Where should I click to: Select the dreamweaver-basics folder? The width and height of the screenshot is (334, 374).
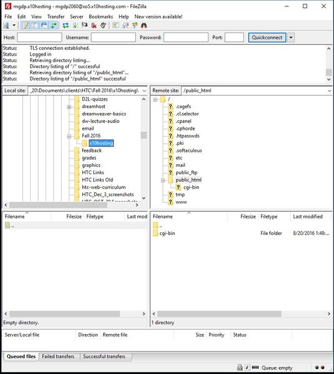coord(104,114)
